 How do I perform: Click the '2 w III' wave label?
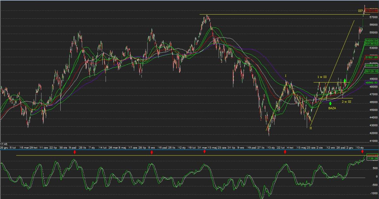346,101
